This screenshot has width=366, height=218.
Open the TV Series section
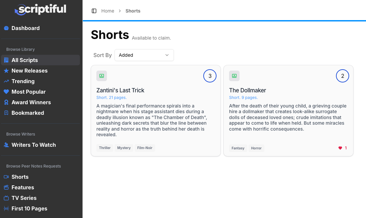point(6,198)
